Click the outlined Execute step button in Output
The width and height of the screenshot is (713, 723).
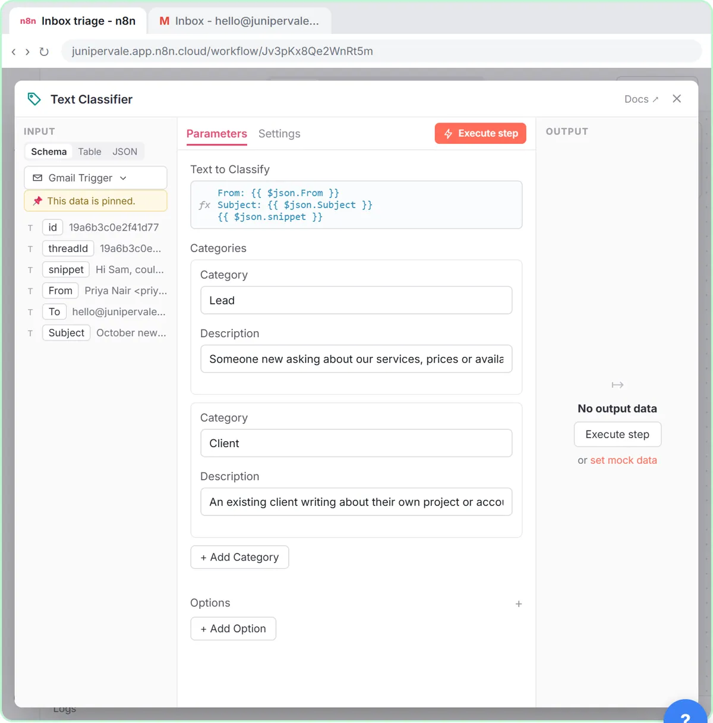pos(617,434)
